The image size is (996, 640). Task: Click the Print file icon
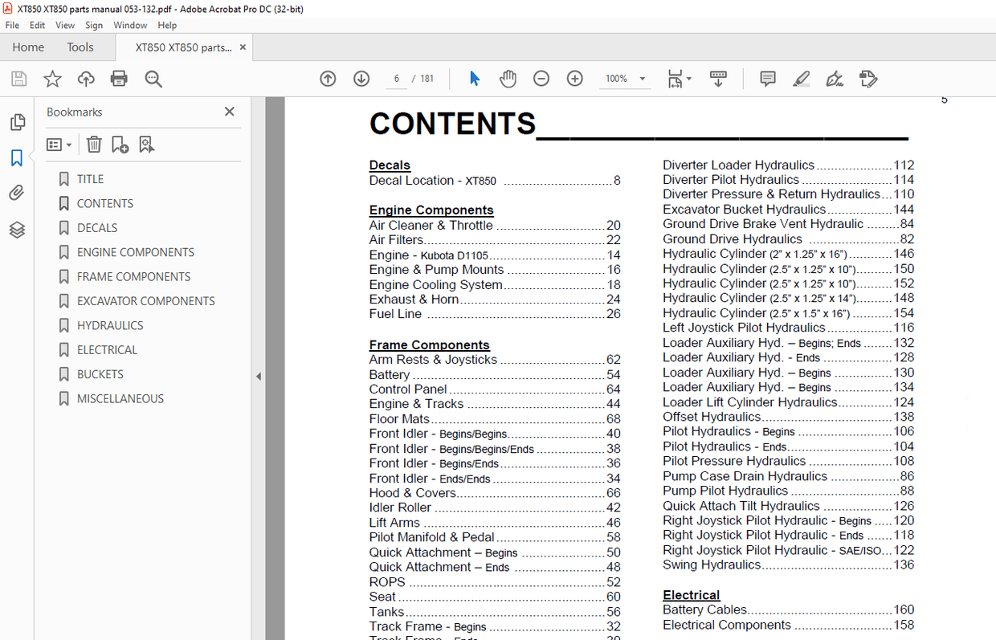coord(119,79)
